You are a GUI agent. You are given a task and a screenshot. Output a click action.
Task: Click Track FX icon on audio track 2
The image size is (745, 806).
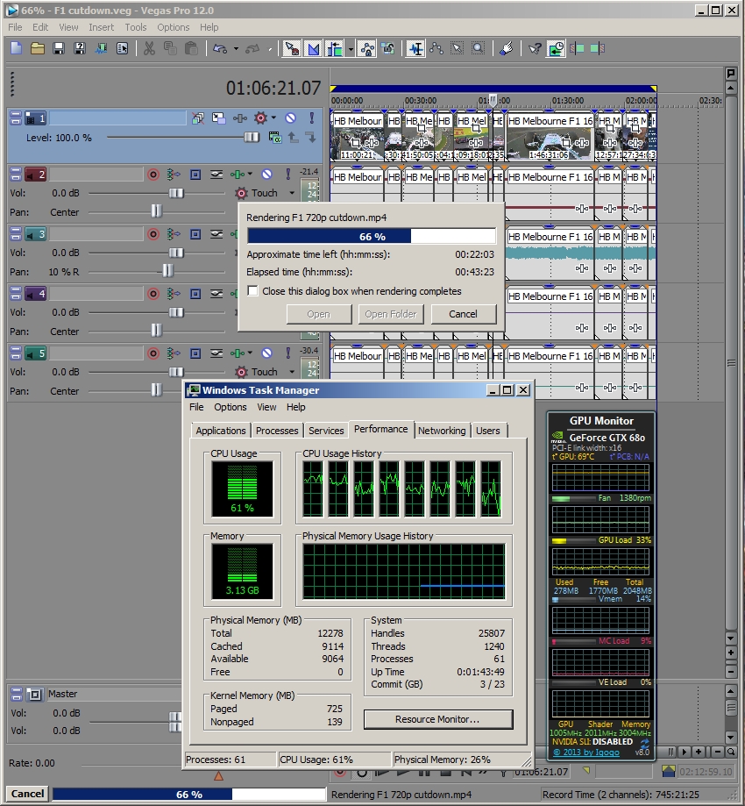click(x=238, y=175)
